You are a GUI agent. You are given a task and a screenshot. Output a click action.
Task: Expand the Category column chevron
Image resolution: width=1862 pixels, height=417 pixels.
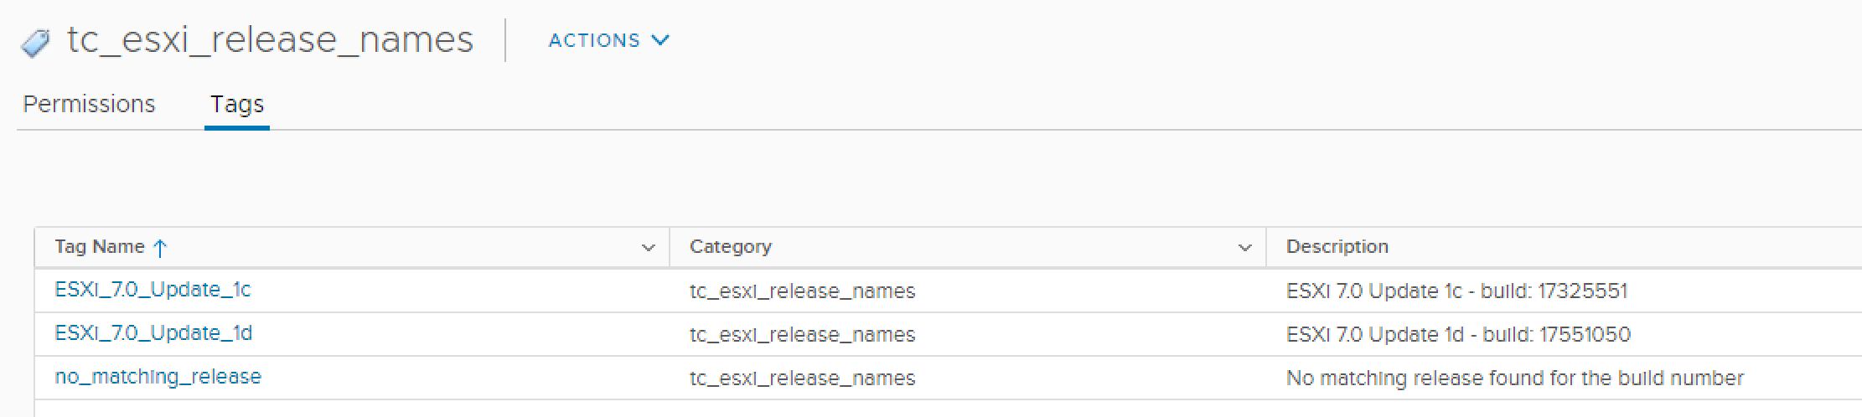point(1244,248)
